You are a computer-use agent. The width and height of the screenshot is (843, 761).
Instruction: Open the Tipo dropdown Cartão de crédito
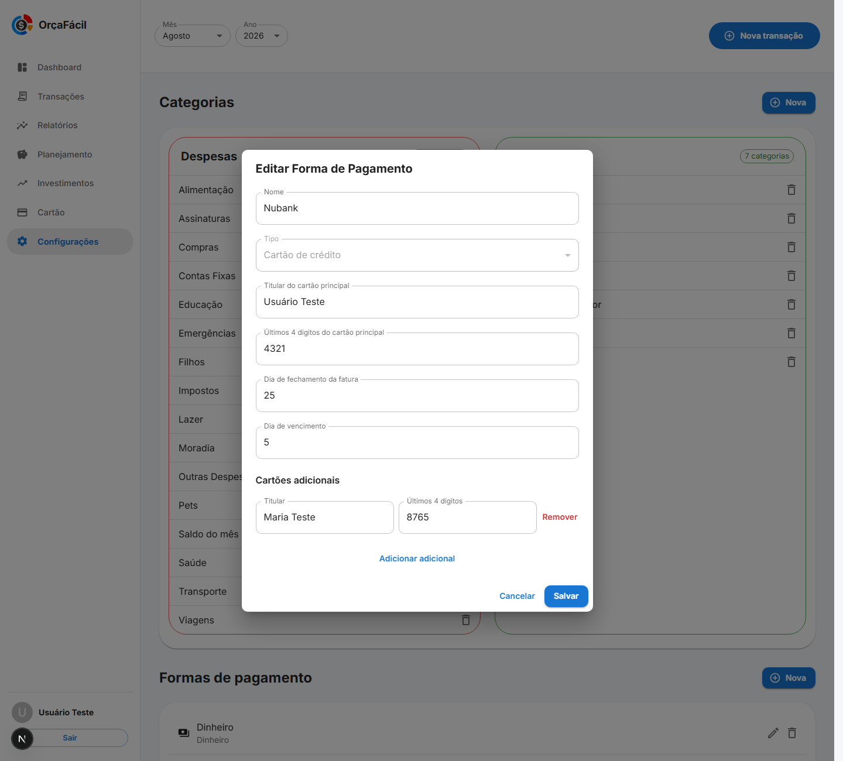point(417,255)
